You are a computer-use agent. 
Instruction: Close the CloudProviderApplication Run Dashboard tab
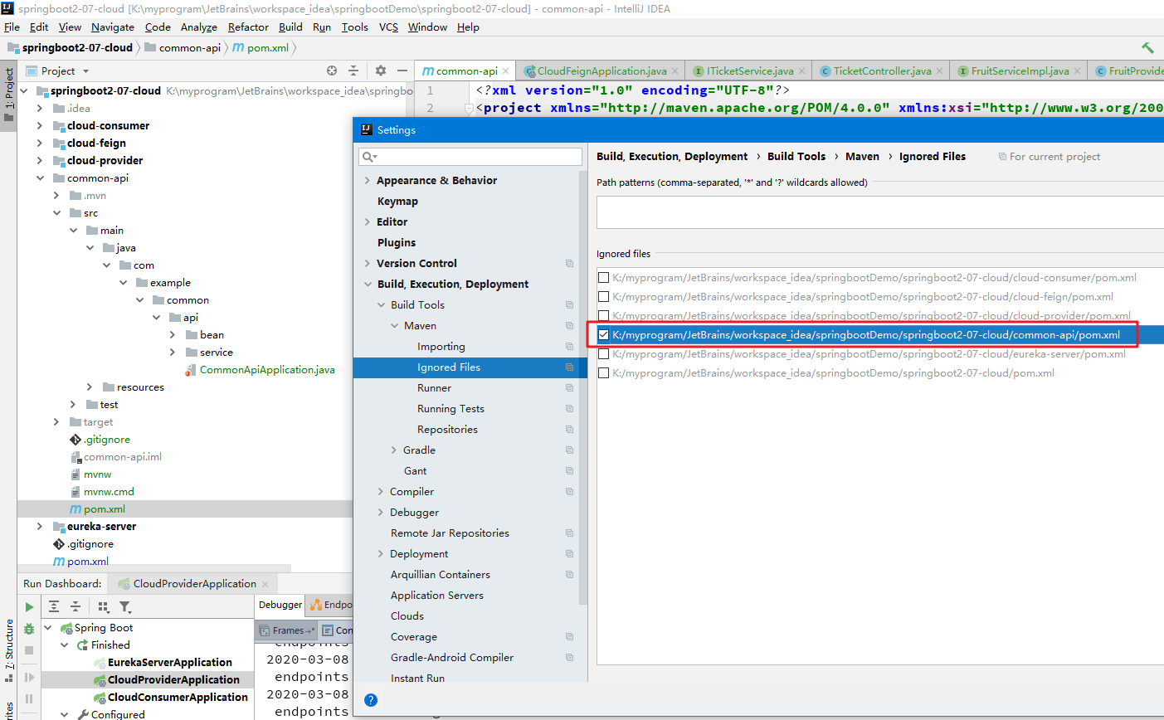[x=265, y=584]
